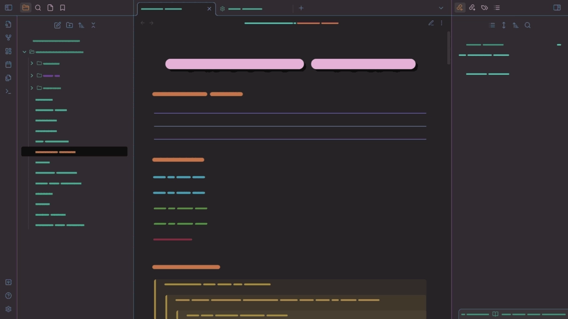Show the outgoing links panel

[472, 8]
